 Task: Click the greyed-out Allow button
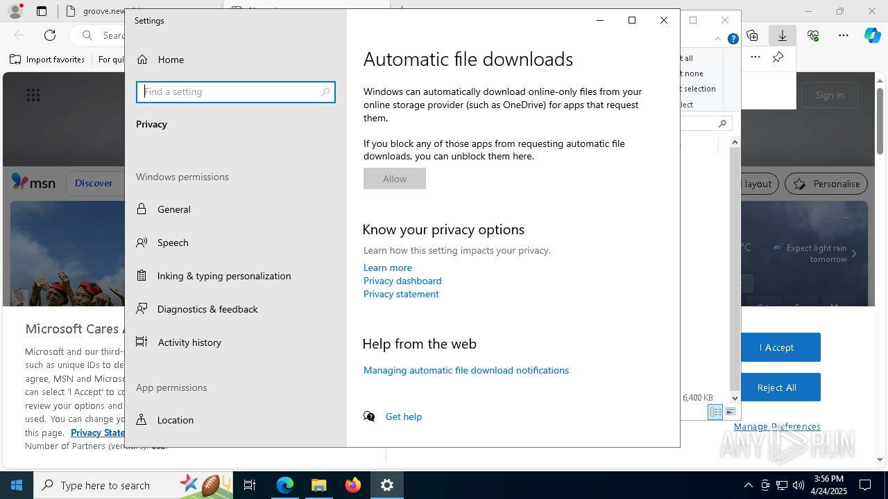pyautogui.click(x=395, y=179)
